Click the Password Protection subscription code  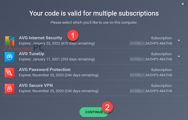151,75
